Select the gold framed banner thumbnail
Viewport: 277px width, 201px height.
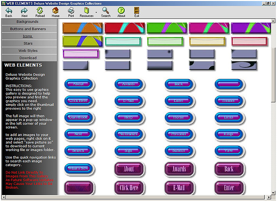207,42
